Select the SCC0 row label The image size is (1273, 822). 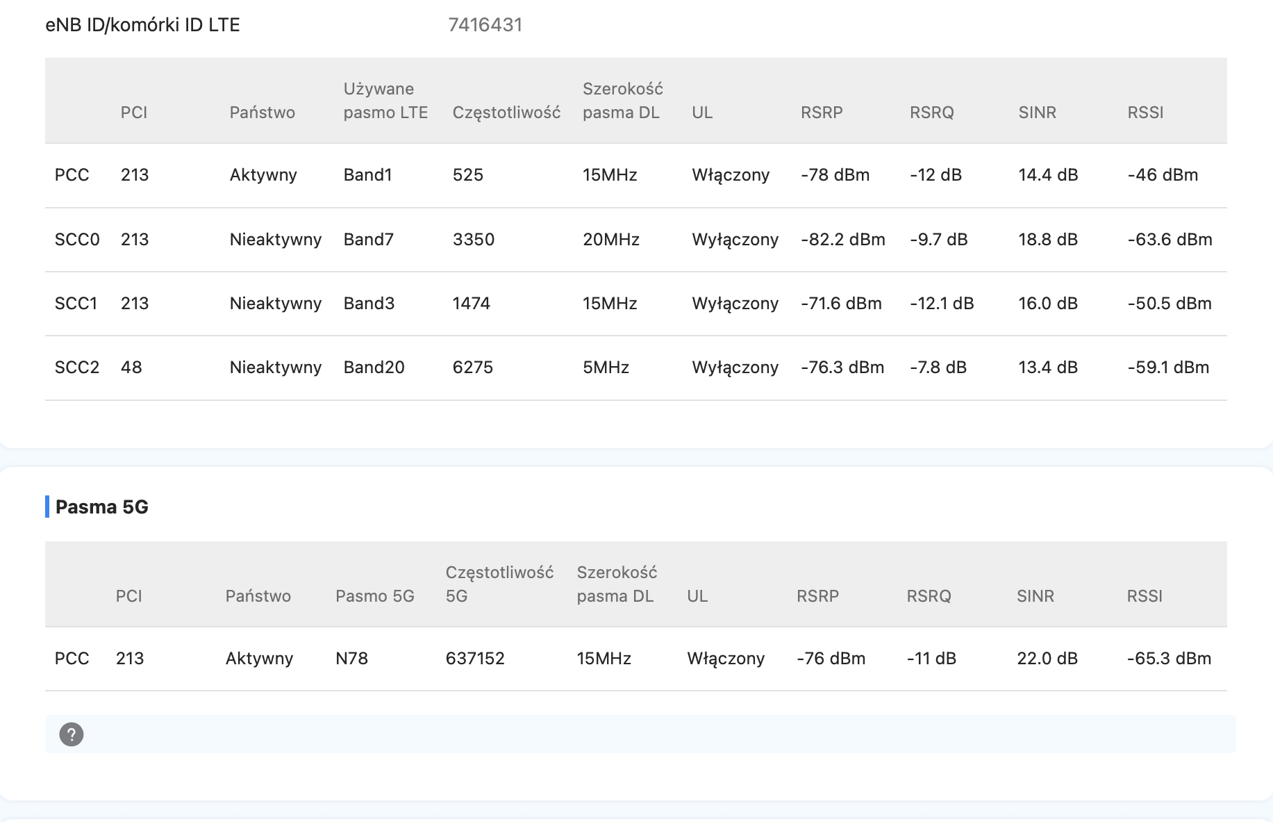[x=77, y=240]
